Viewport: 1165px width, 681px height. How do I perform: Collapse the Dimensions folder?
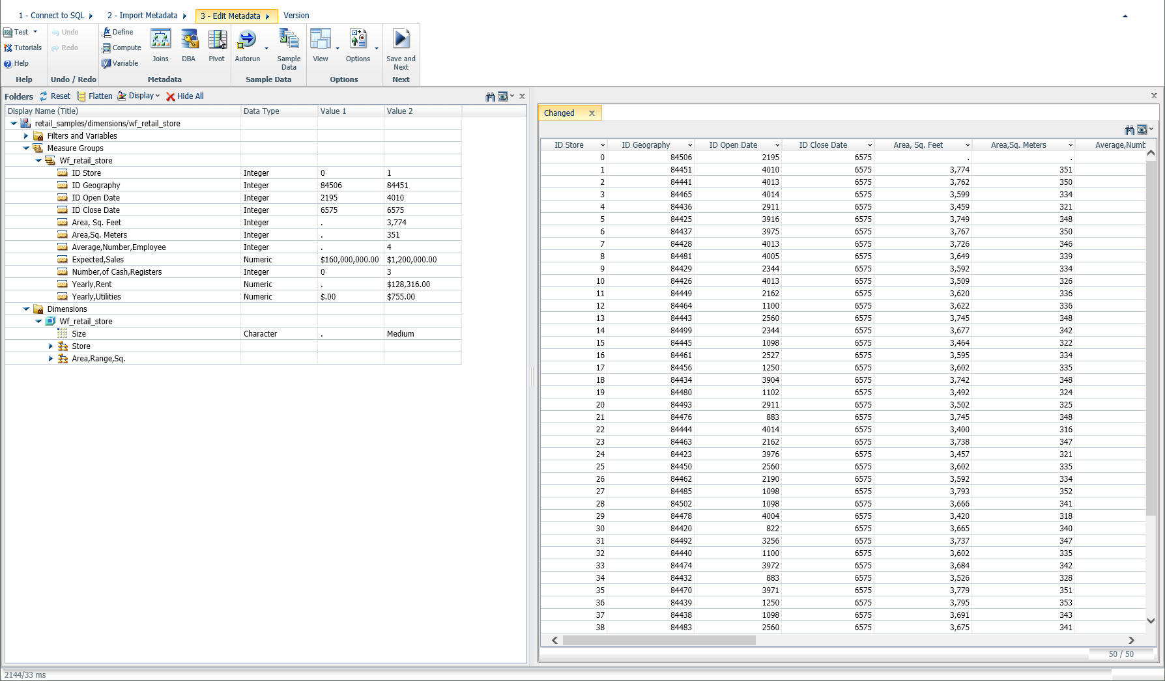coord(26,309)
